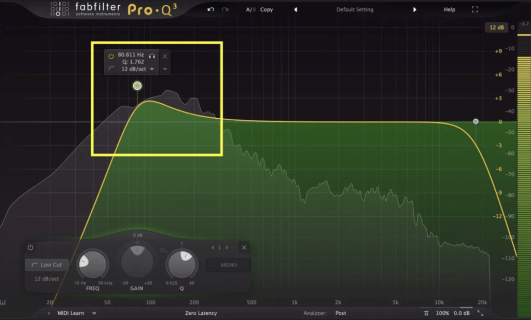Solo the 80.611 Hz band with headphone icon
Screen dimensions: 531x320
tap(151, 57)
